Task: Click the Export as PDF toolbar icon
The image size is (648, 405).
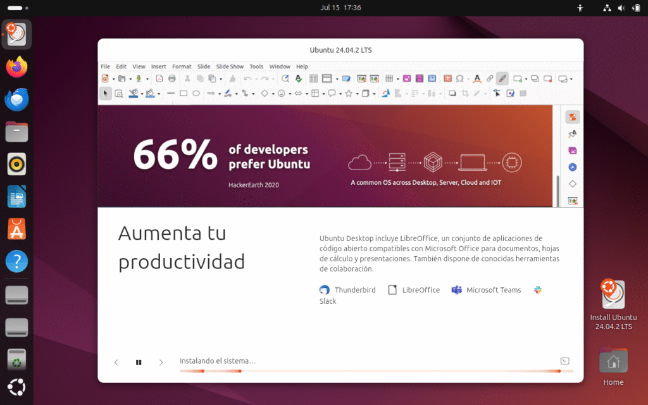Action: (x=159, y=78)
